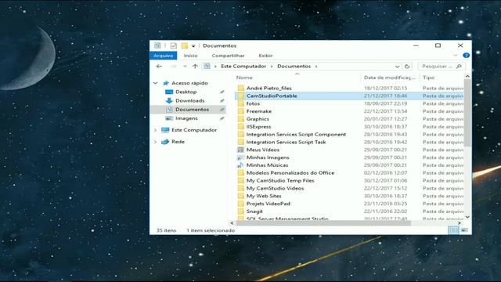The height and width of the screenshot is (282, 501).
Task: Select Rede in the navigation pane
Action: [178, 142]
